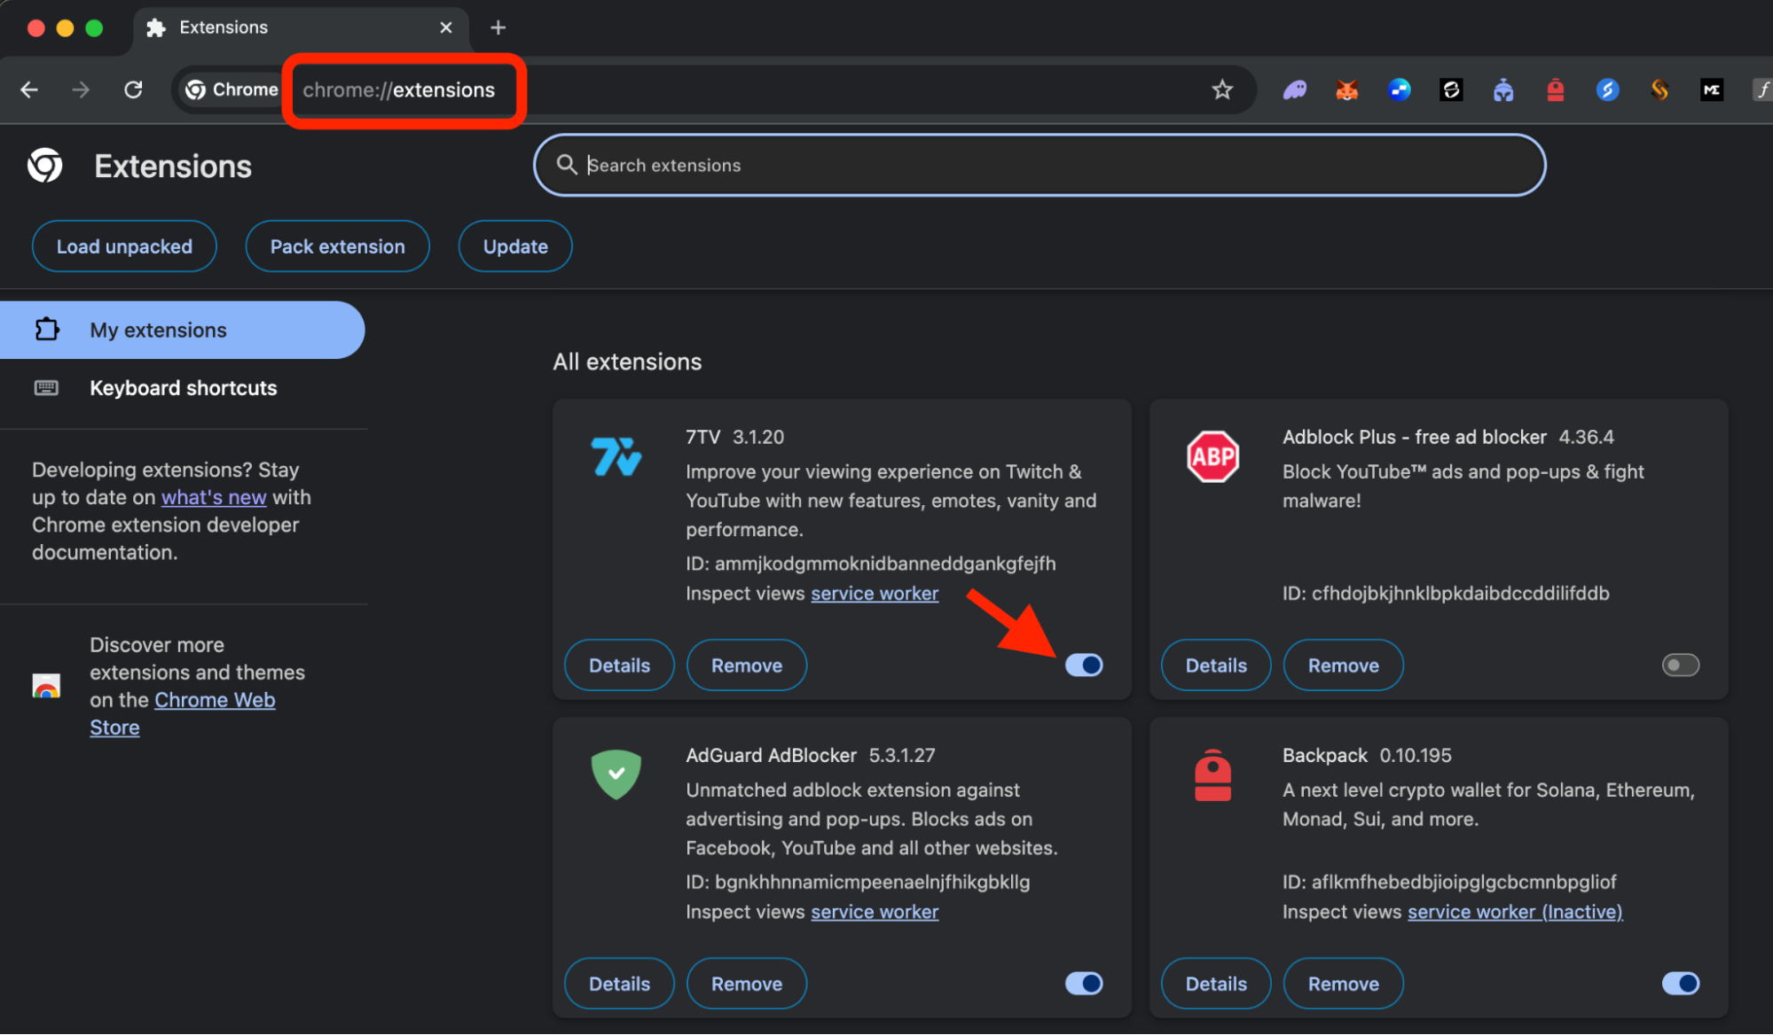Select the Extensions browser tab
The image size is (1773, 1035).
click(302, 27)
